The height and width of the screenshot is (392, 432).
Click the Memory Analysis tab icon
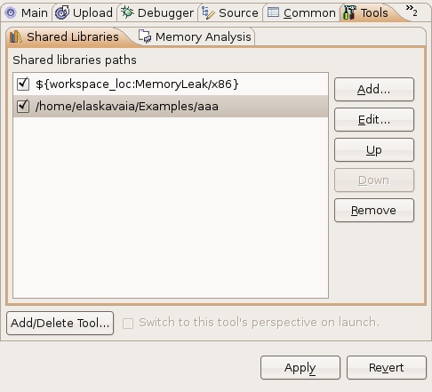(x=145, y=36)
